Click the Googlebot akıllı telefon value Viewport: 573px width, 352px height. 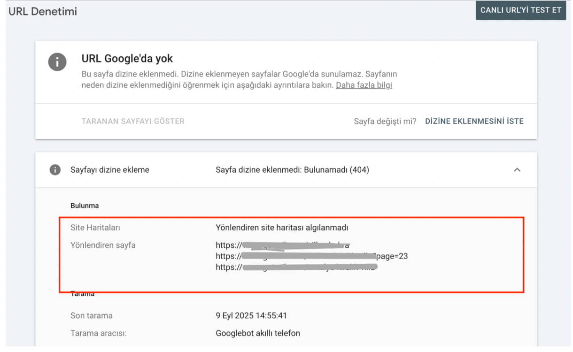click(x=257, y=333)
